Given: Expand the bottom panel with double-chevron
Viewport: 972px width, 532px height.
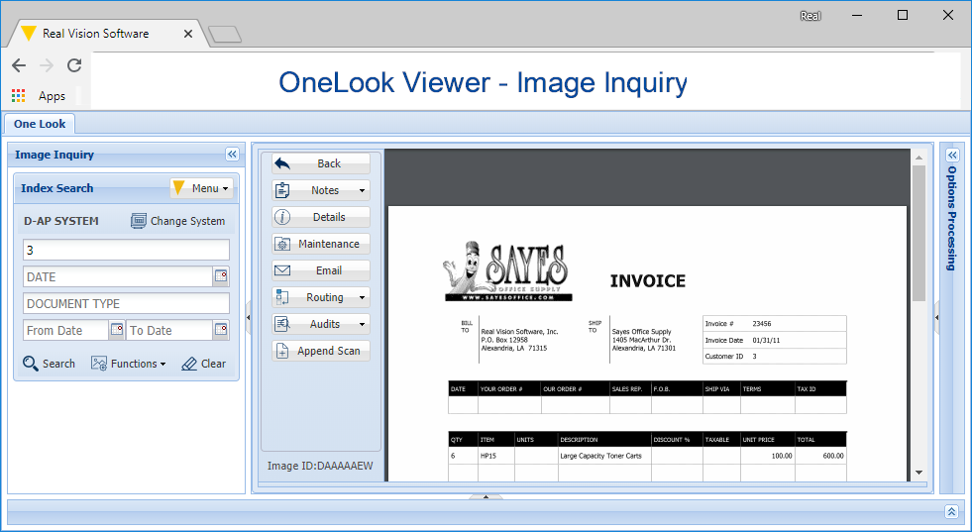Looking at the screenshot, I should (951, 511).
